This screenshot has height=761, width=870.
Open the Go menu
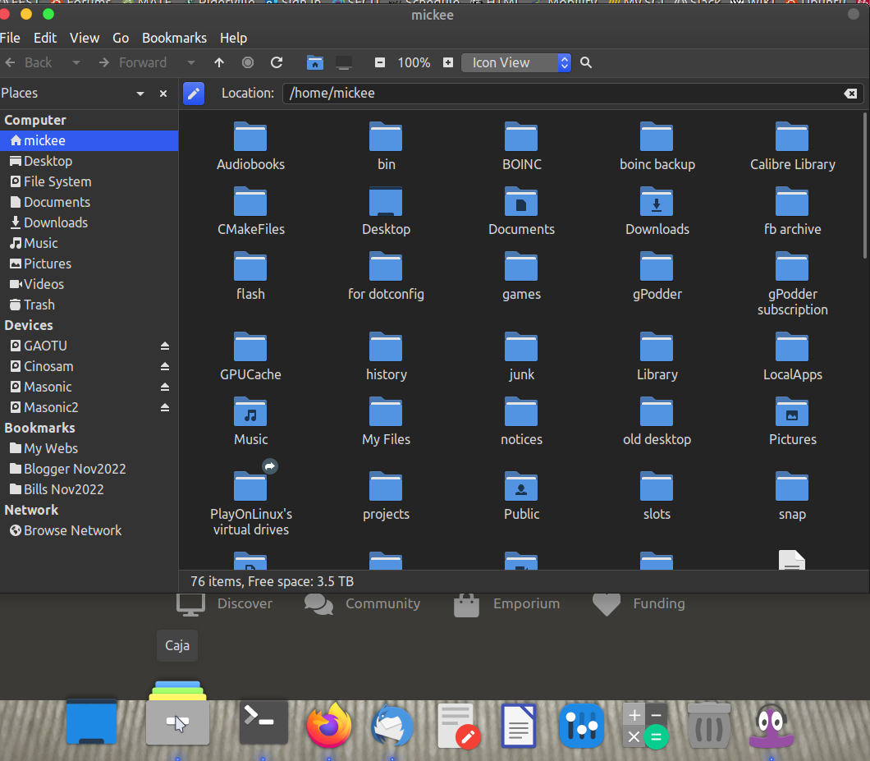(x=121, y=38)
